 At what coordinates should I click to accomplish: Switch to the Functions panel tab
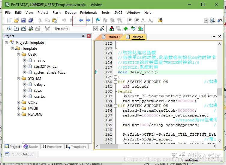tap(53, 147)
